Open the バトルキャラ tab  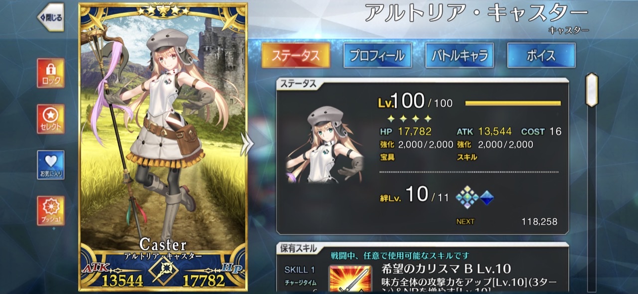[x=460, y=55]
